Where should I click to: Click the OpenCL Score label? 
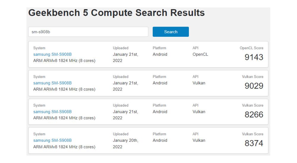[251, 48]
